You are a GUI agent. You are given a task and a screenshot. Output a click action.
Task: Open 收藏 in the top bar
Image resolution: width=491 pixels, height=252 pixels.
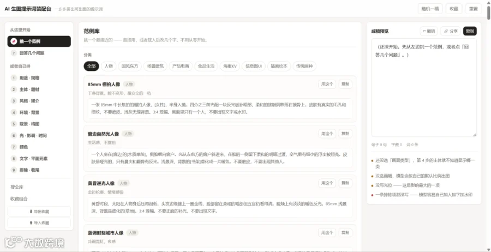[454, 9]
